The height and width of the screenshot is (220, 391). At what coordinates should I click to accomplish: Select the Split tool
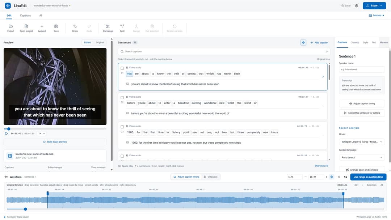point(122,26)
